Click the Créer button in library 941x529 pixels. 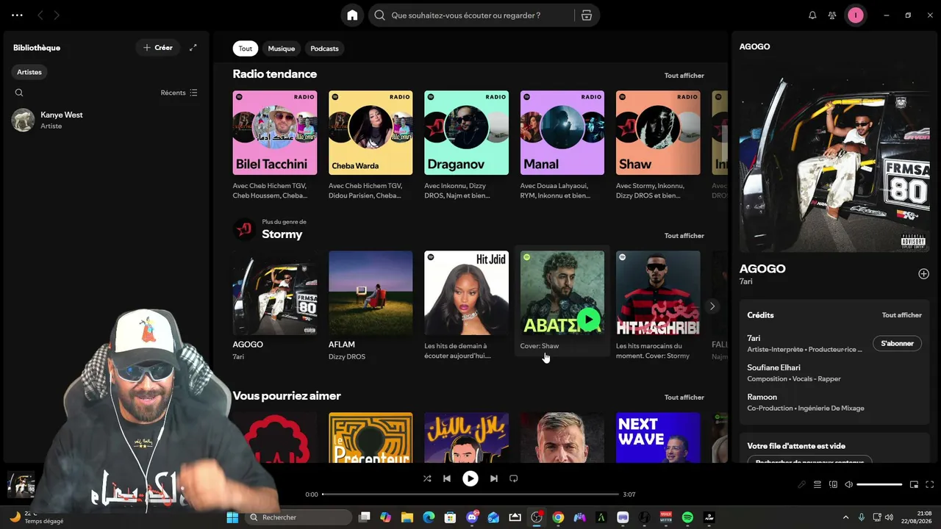pyautogui.click(x=157, y=48)
